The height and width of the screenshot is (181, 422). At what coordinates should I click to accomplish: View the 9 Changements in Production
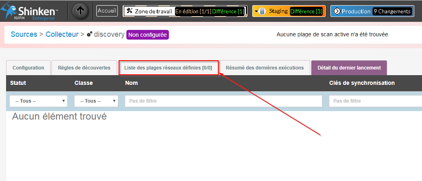click(392, 11)
